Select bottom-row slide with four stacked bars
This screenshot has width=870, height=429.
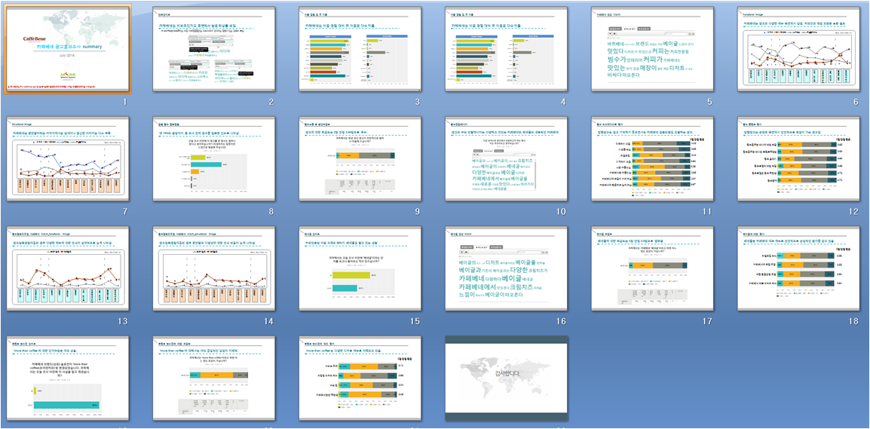(360, 378)
